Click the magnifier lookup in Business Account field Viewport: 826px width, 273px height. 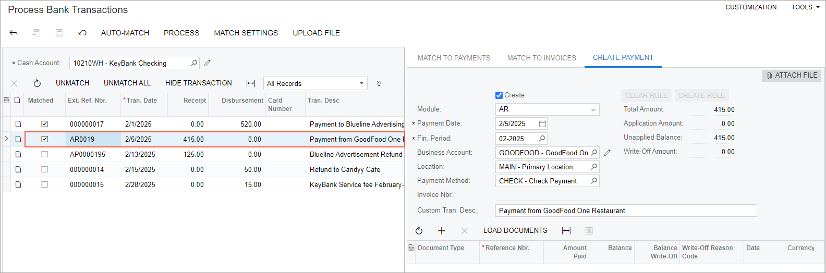click(594, 153)
